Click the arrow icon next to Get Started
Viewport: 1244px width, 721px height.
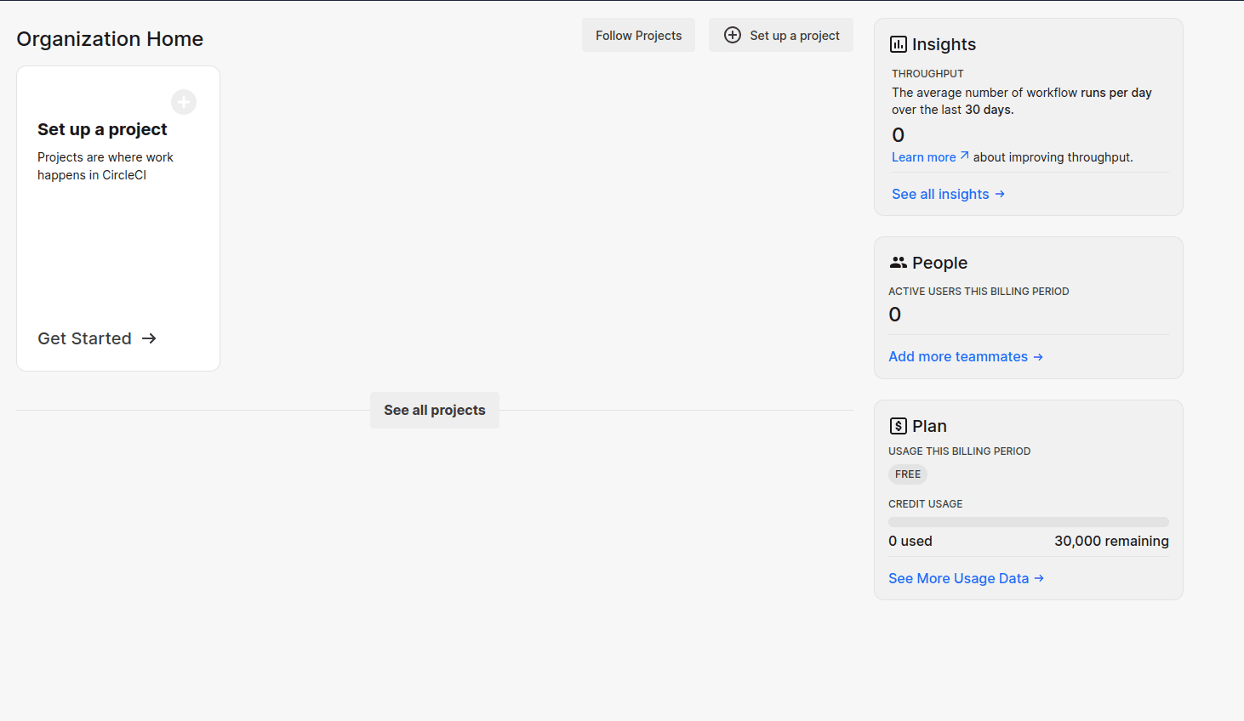coord(149,338)
